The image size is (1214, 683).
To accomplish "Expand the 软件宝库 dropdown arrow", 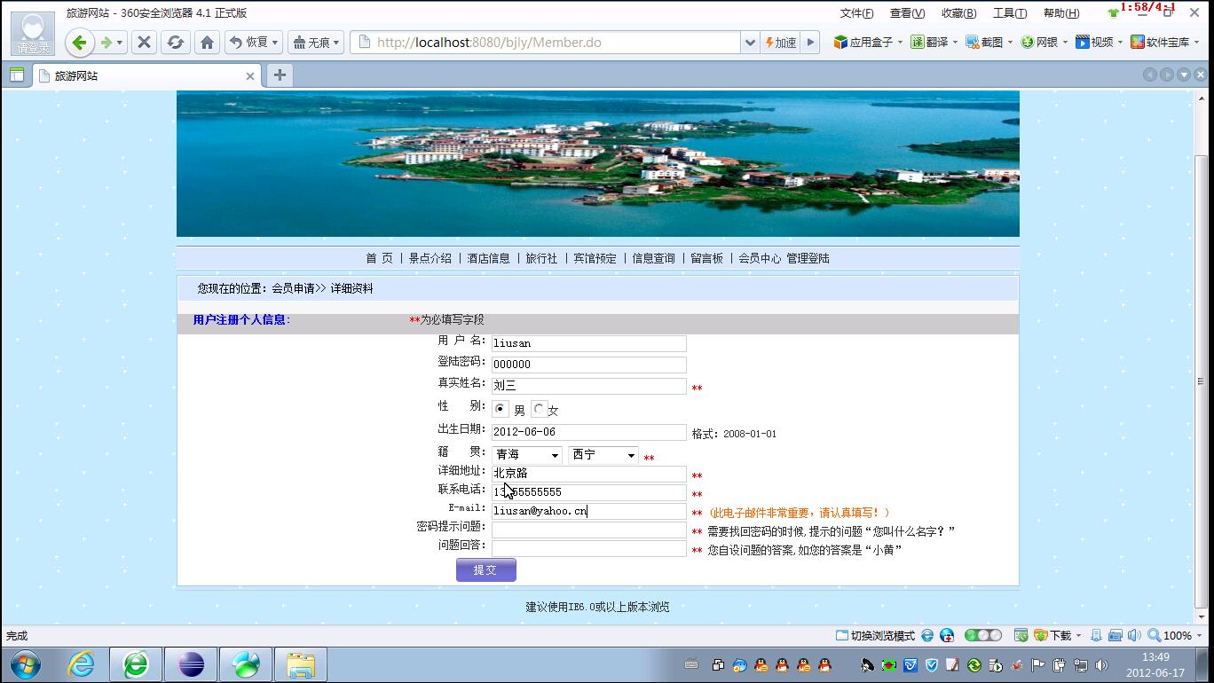I will (x=1197, y=43).
